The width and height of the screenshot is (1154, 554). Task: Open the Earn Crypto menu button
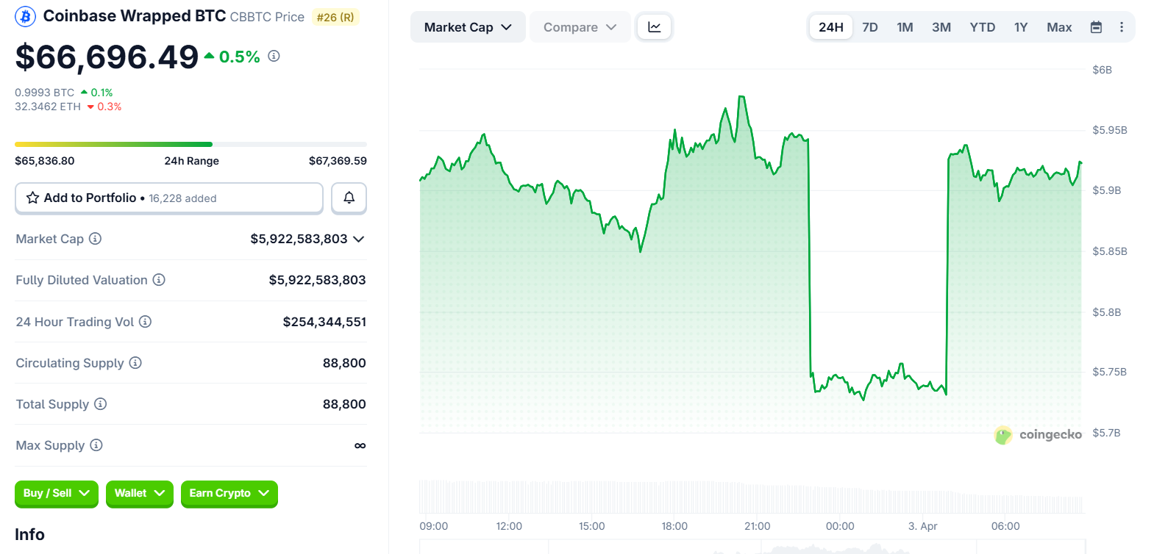229,493
